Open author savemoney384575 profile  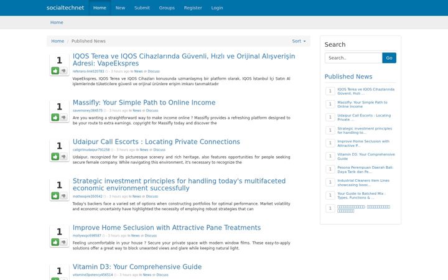click(x=88, y=111)
